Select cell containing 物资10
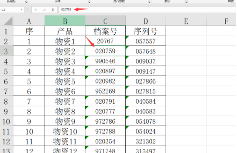Viewport: 237px width, 153px height. 65,131
